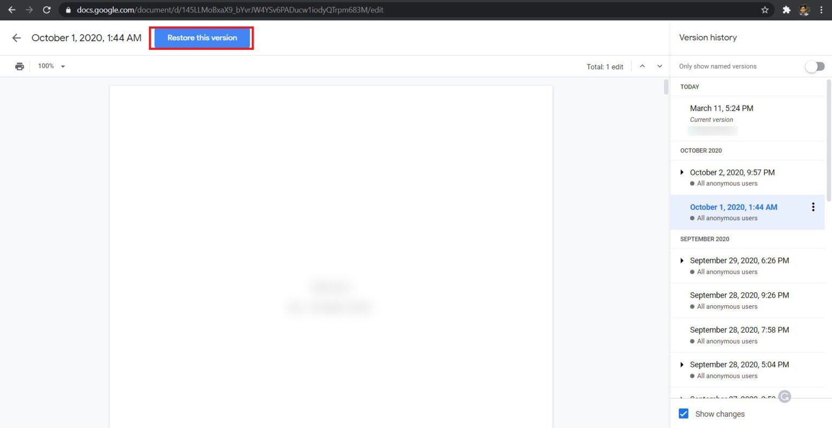Viewport: 832px width, 428px height.
Task: Toggle Only show named versions switch
Action: point(814,67)
